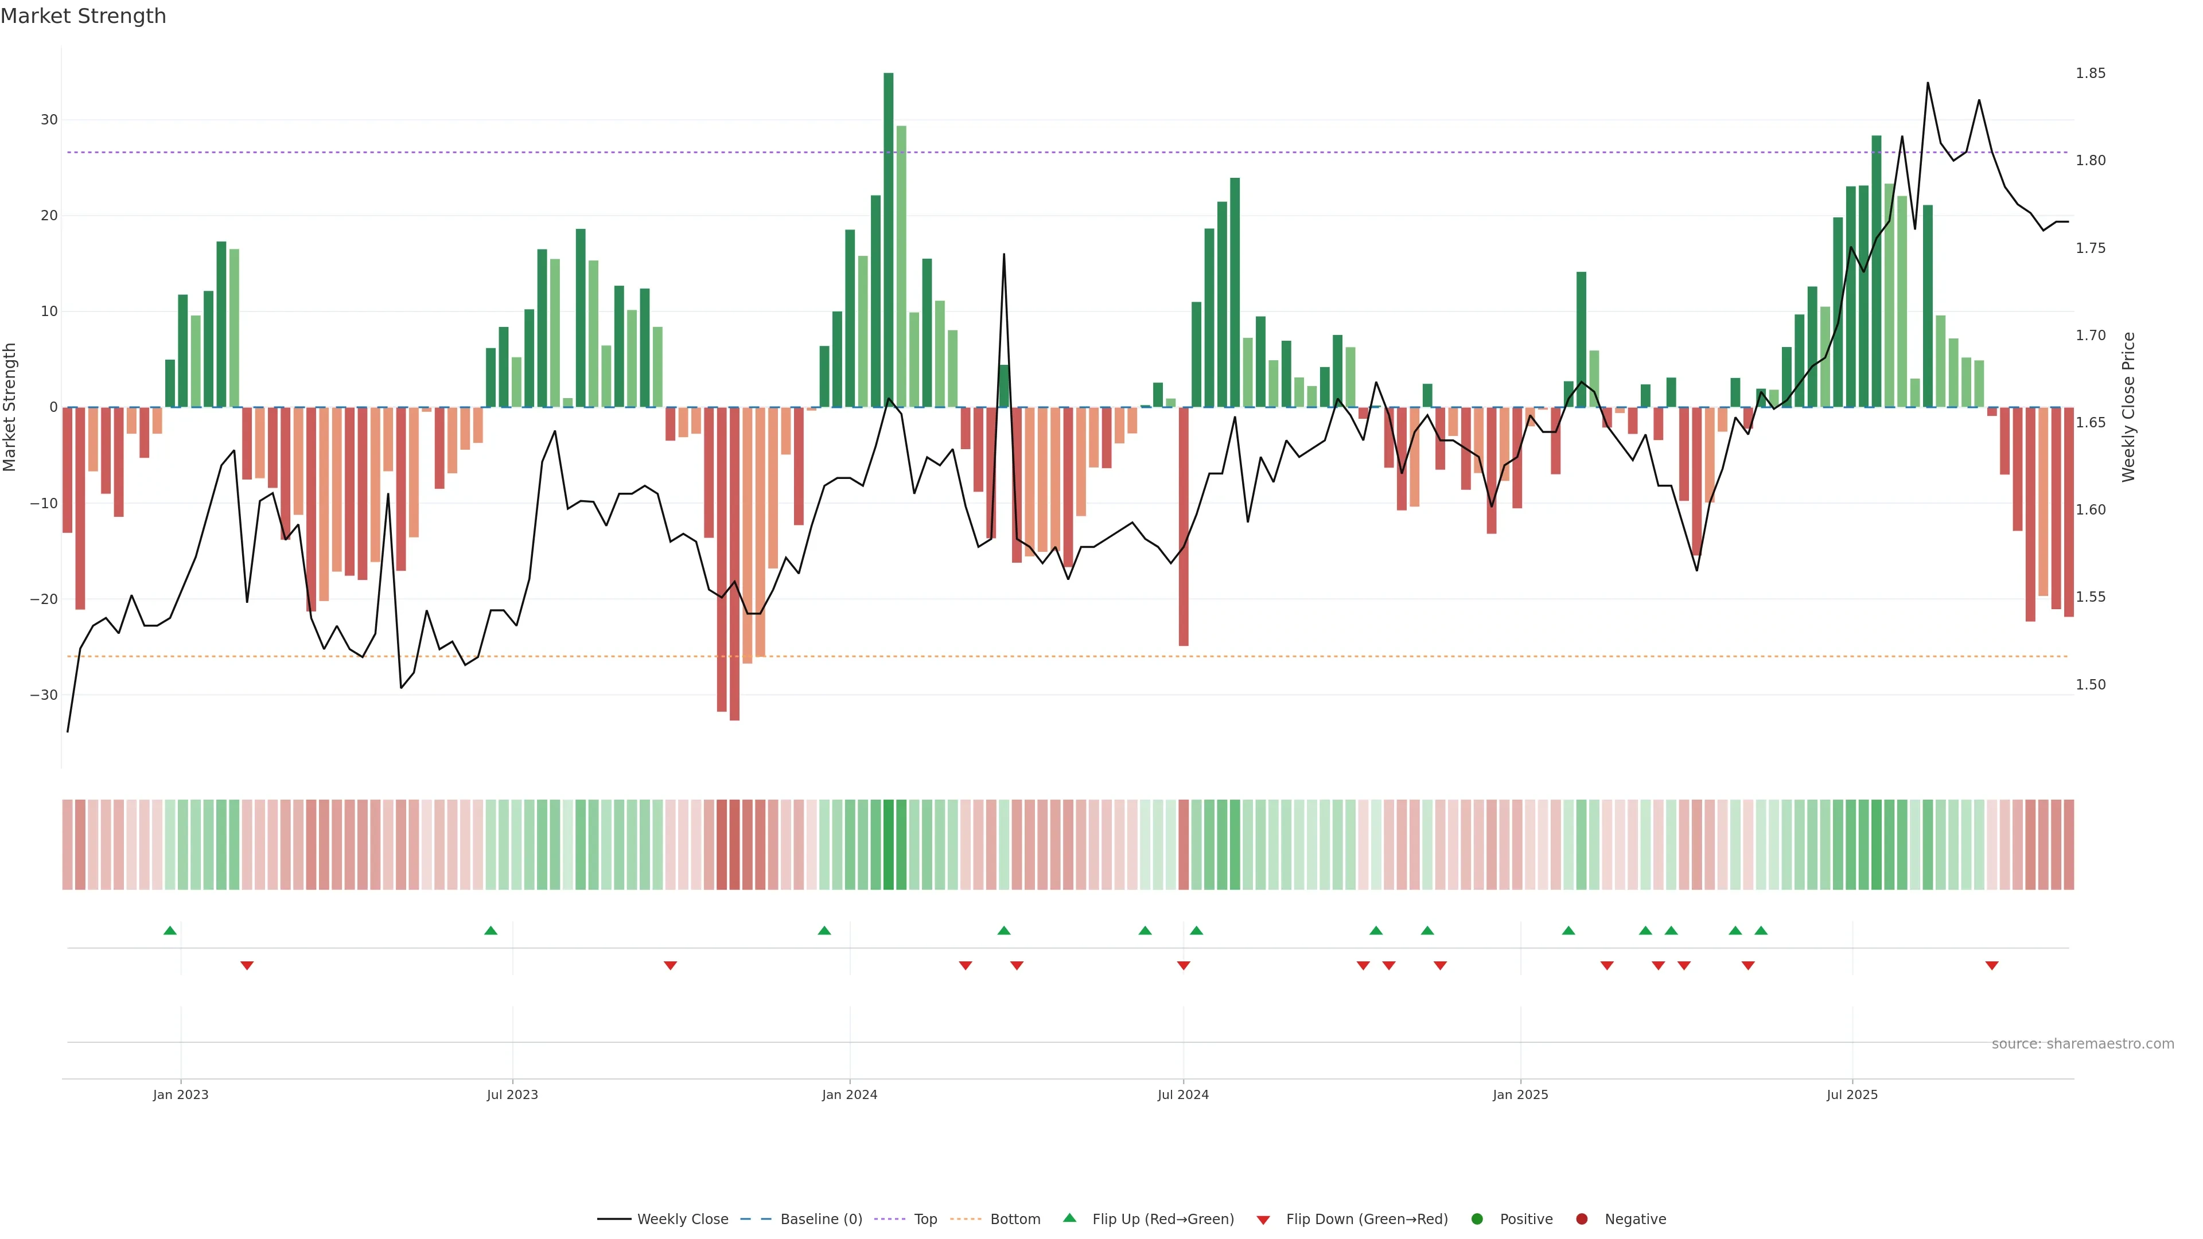
Task: Click Flip Down red triangle legend icon
Action: pyautogui.click(x=1263, y=1220)
